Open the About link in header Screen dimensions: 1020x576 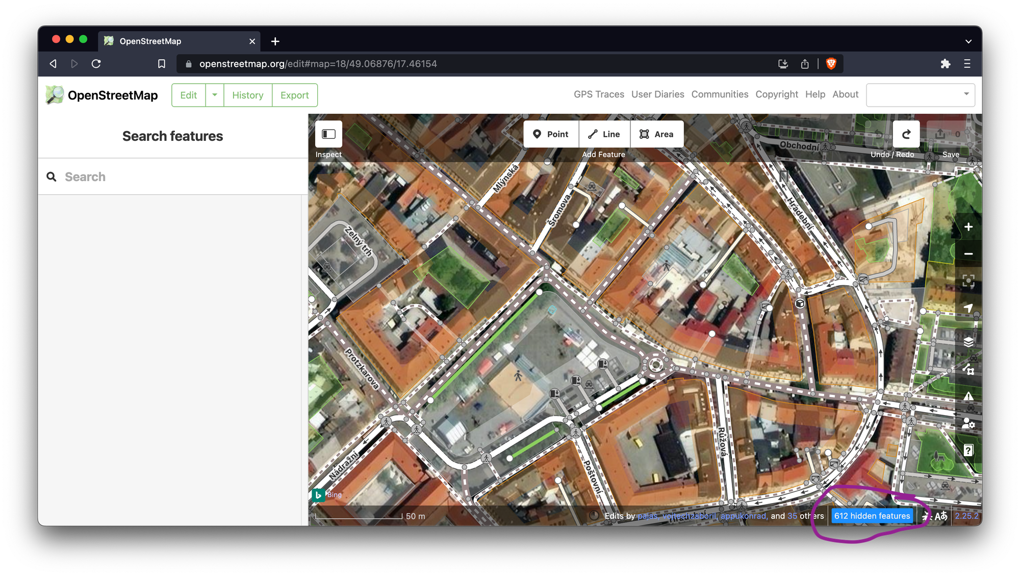click(845, 94)
